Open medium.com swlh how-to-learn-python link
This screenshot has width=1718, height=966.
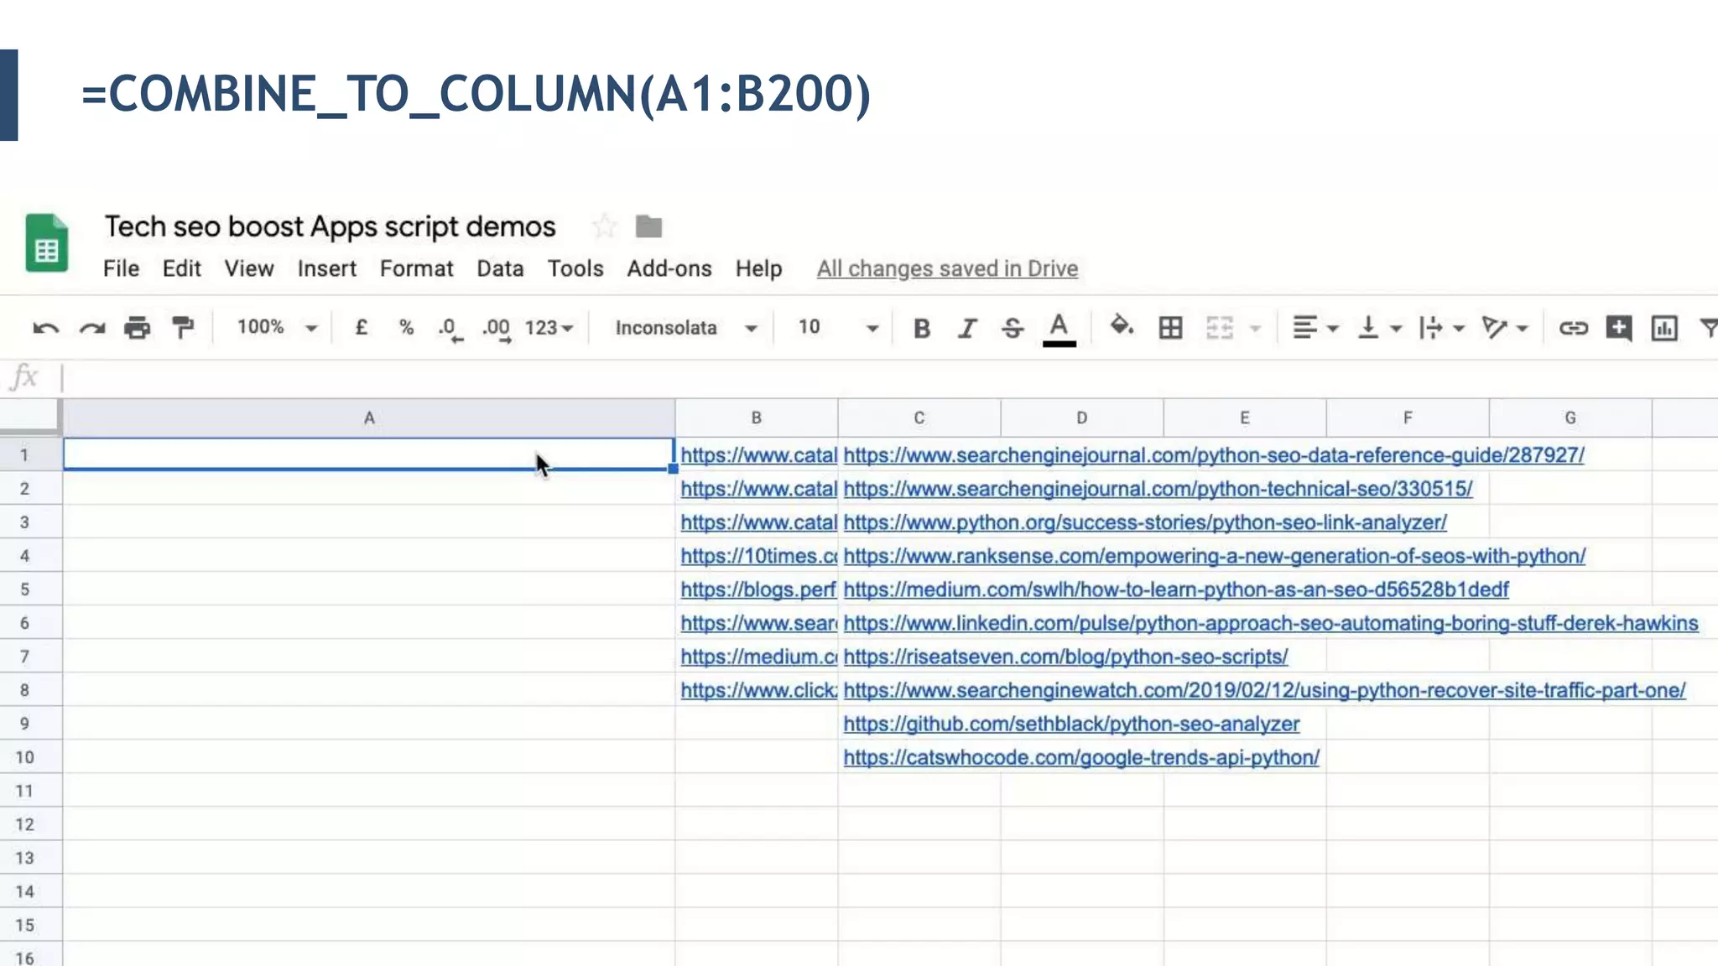click(1175, 589)
